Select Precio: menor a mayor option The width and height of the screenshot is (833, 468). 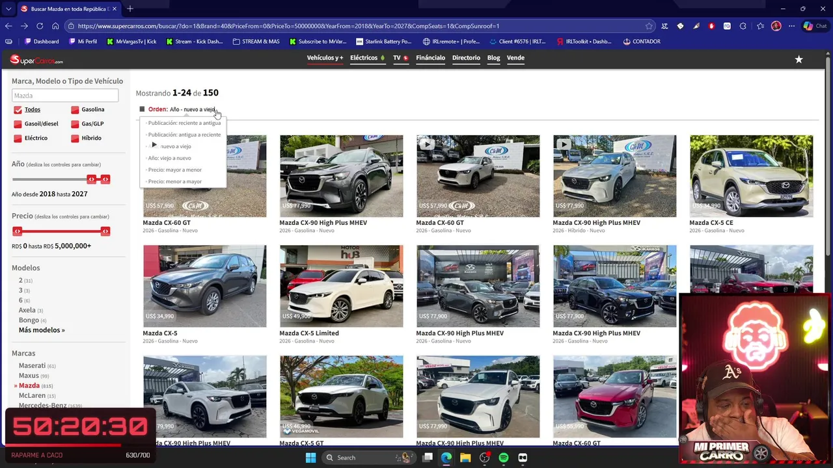tap(174, 181)
